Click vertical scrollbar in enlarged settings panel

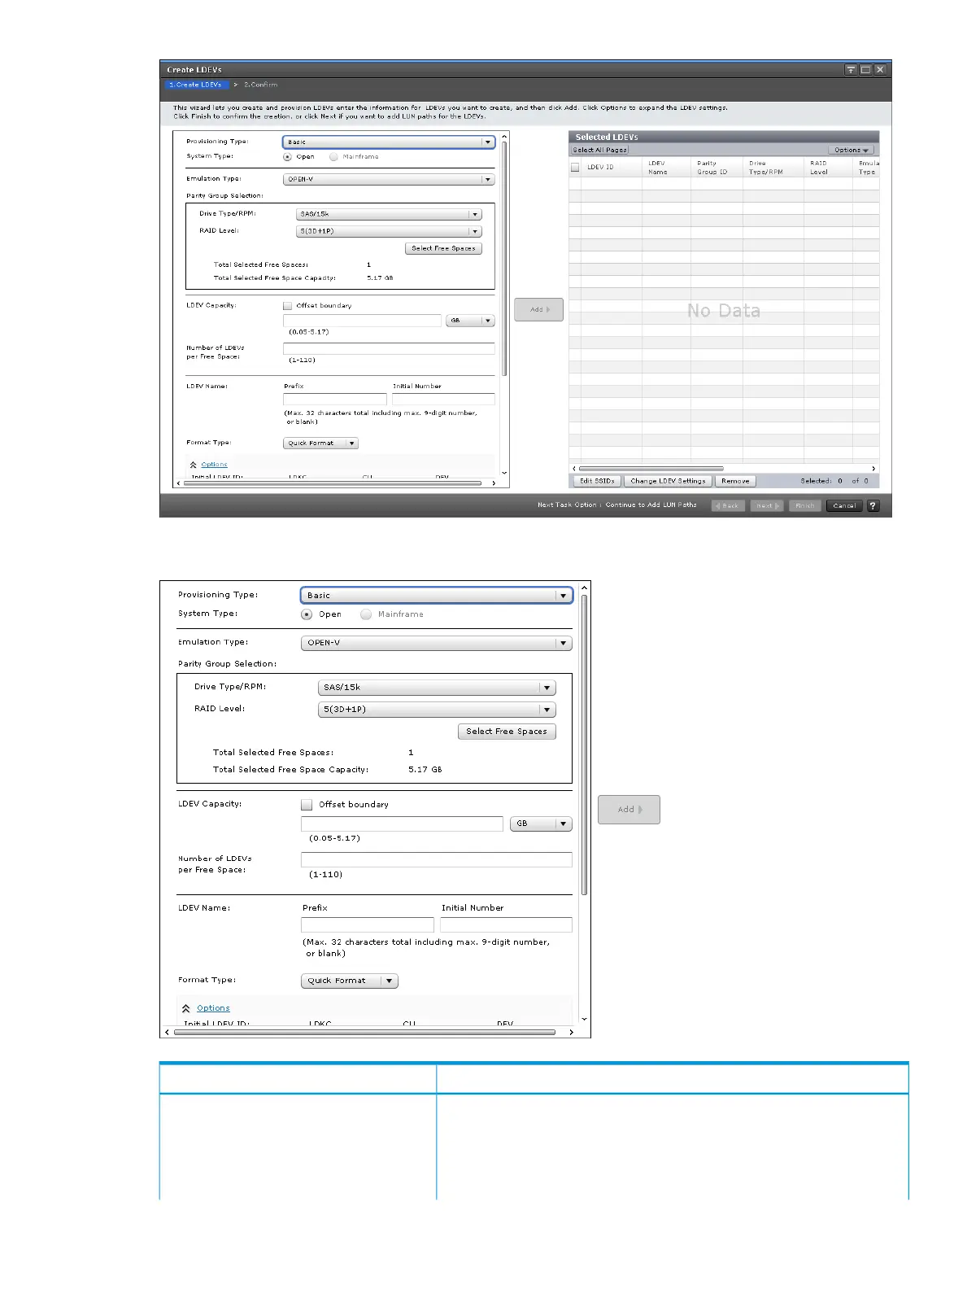click(x=584, y=745)
